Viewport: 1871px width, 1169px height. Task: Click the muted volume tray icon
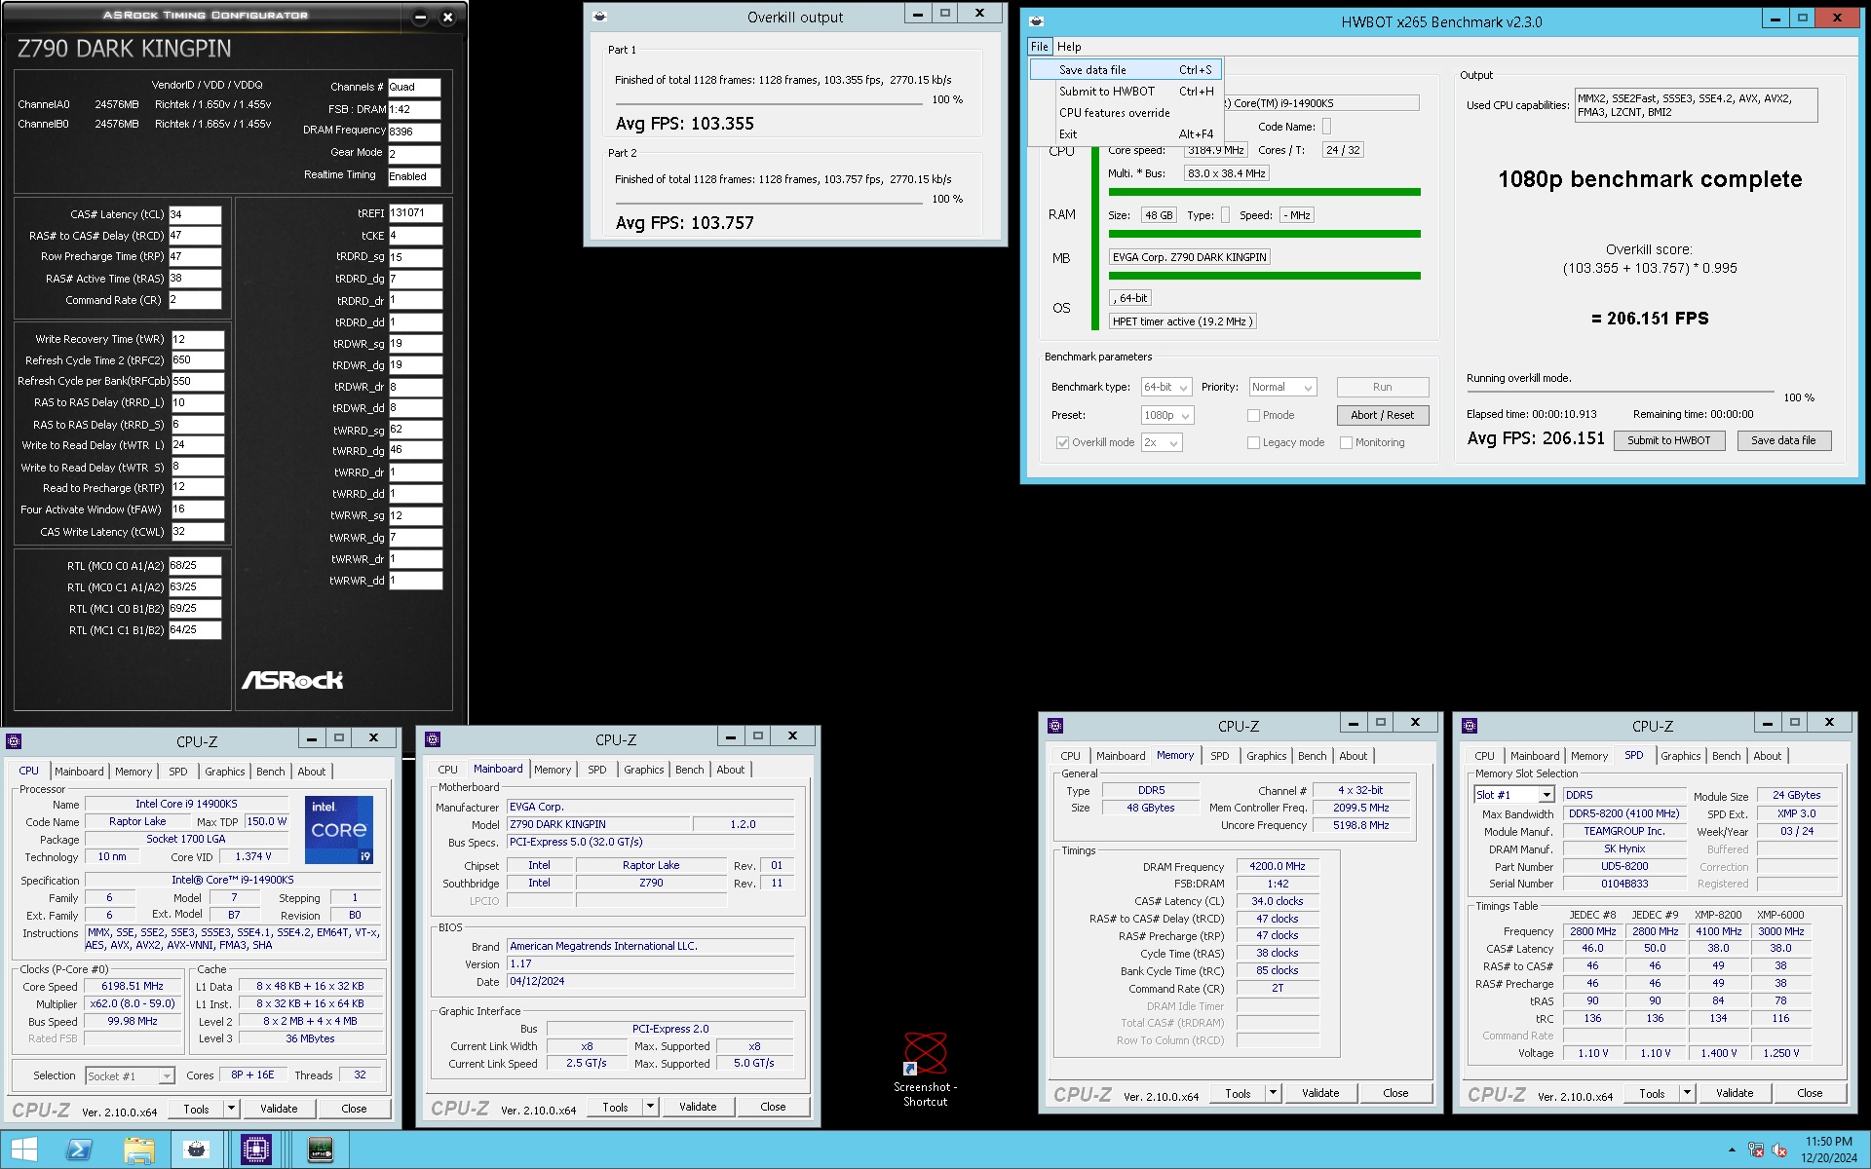pos(1778,1150)
